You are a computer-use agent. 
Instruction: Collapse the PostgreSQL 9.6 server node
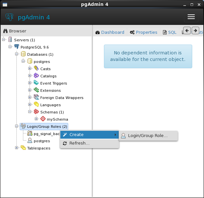(x=10, y=47)
